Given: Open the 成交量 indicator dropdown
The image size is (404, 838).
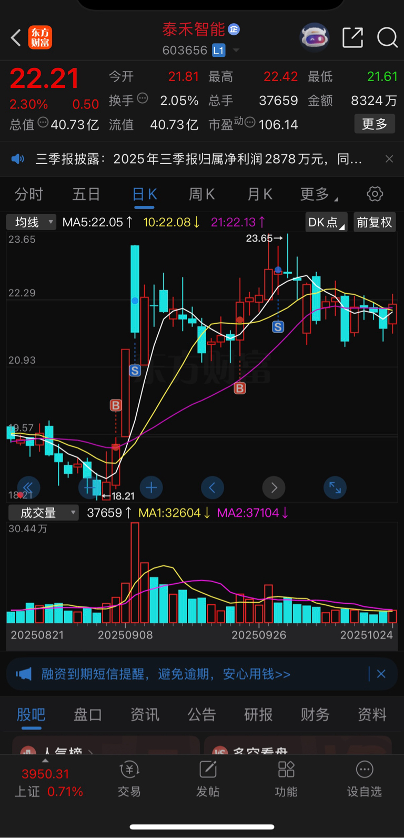Looking at the screenshot, I should (x=43, y=513).
